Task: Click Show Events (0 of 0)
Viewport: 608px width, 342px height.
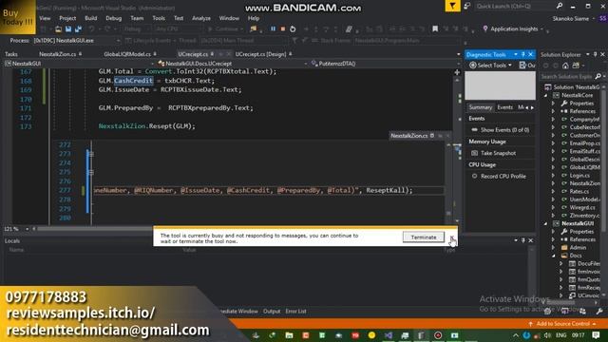Action: point(504,130)
